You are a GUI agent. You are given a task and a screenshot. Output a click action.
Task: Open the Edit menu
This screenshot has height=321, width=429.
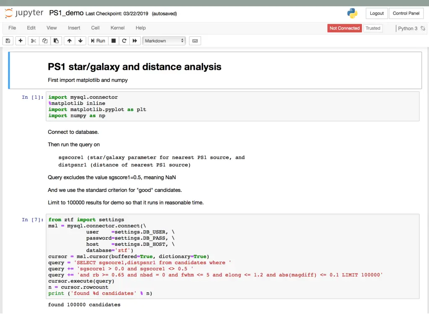point(31,28)
